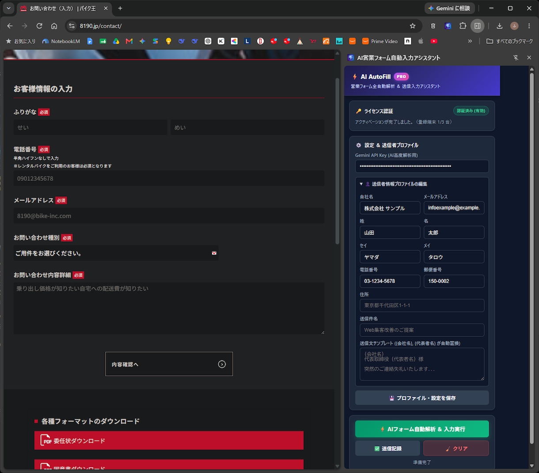539x473 pixels.
Task: Open the Notion bookmark
Action: pyautogui.click(x=408, y=41)
